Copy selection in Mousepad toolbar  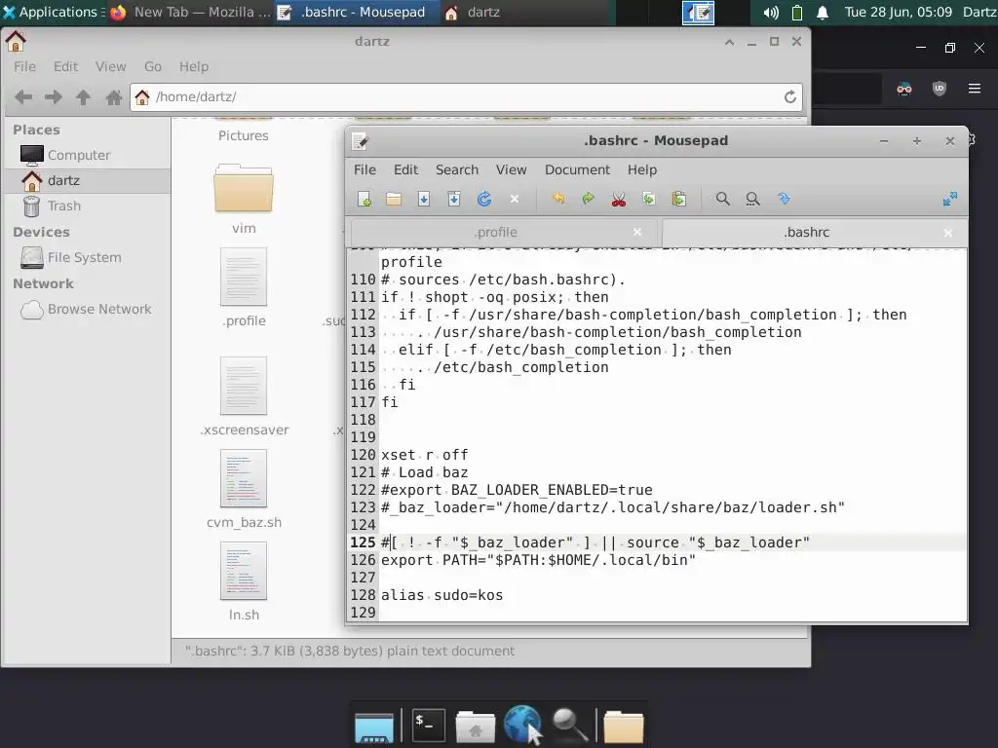[648, 199]
